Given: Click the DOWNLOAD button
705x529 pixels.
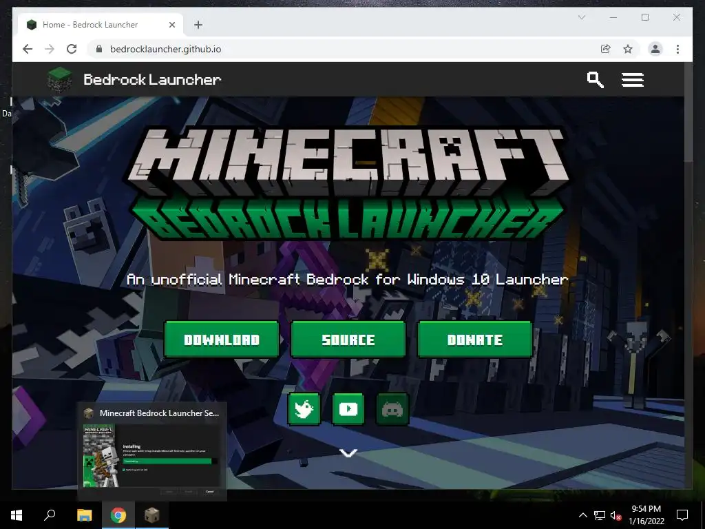Looking at the screenshot, I should pos(222,340).
